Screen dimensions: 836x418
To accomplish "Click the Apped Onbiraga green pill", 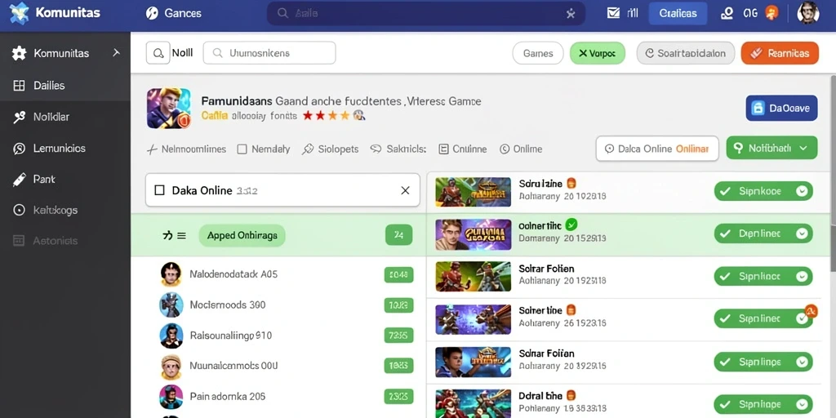I will [x=242, y=235].
